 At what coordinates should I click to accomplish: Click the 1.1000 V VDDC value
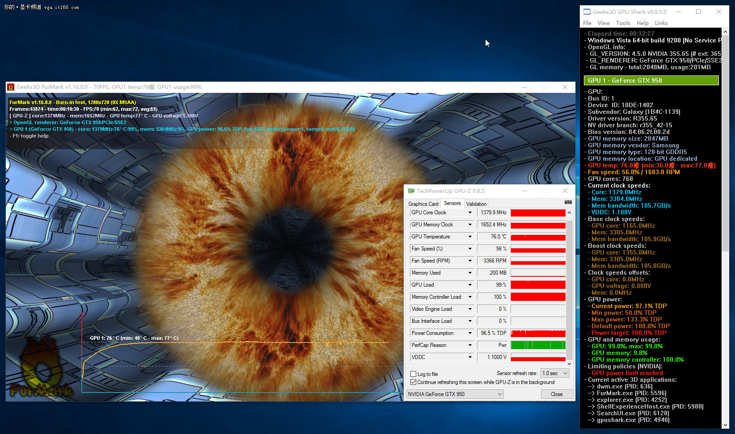coord(493,357)
